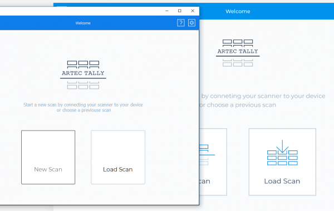The image size is (334, 211).
Task: Click the partially hidden scan card in background window
Action: pyautogui.click(x=213, y=162)
